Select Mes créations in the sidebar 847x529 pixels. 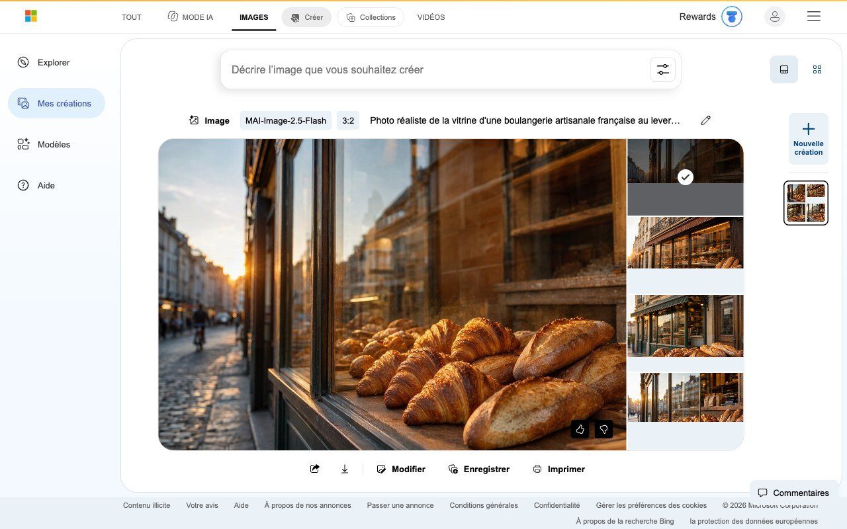point(57,103)
